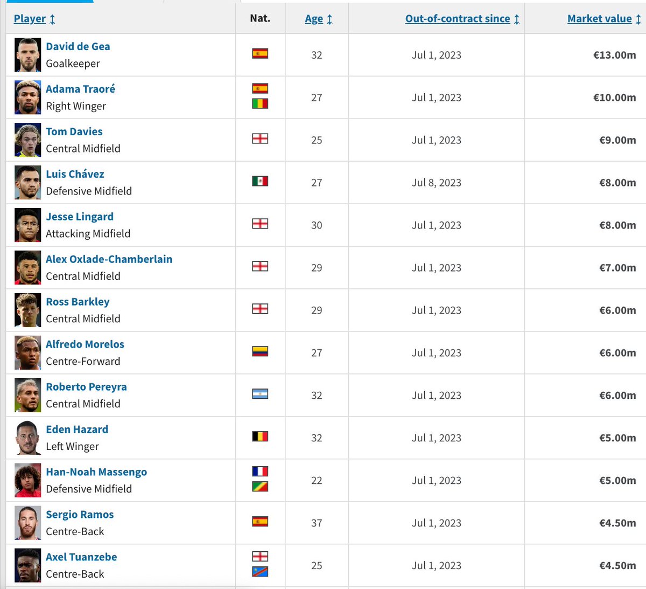Open David de Gea's player profile link
Viewport: 646px width, 589px height.
tap(78, 46)
